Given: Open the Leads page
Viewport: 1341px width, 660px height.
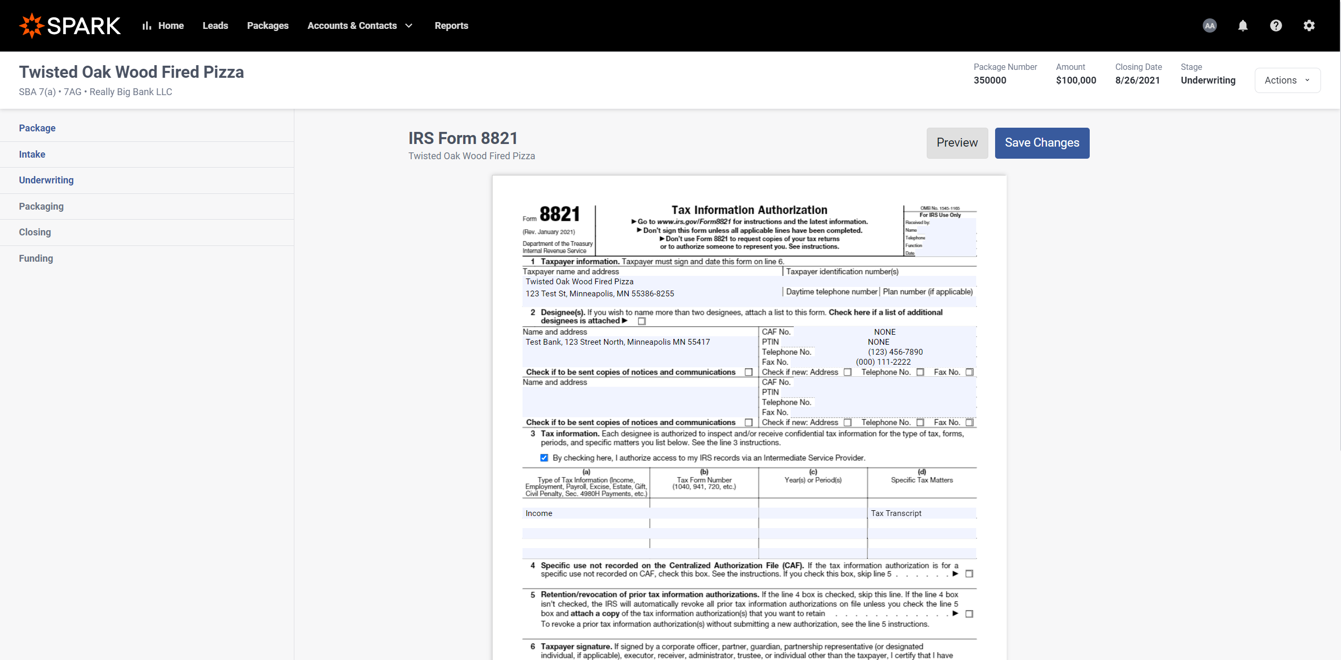Looking at the screenshot, I should tap(216, 25).
